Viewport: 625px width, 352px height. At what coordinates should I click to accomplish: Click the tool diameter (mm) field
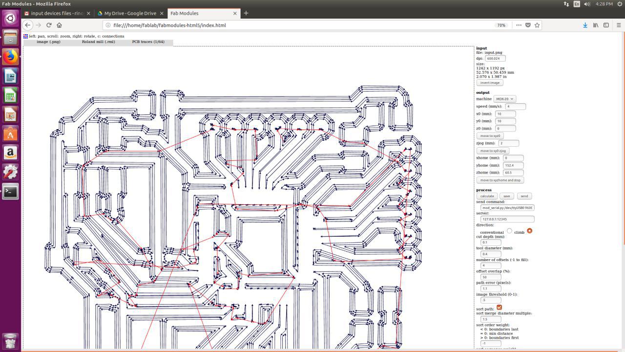[x=491, y=254]
